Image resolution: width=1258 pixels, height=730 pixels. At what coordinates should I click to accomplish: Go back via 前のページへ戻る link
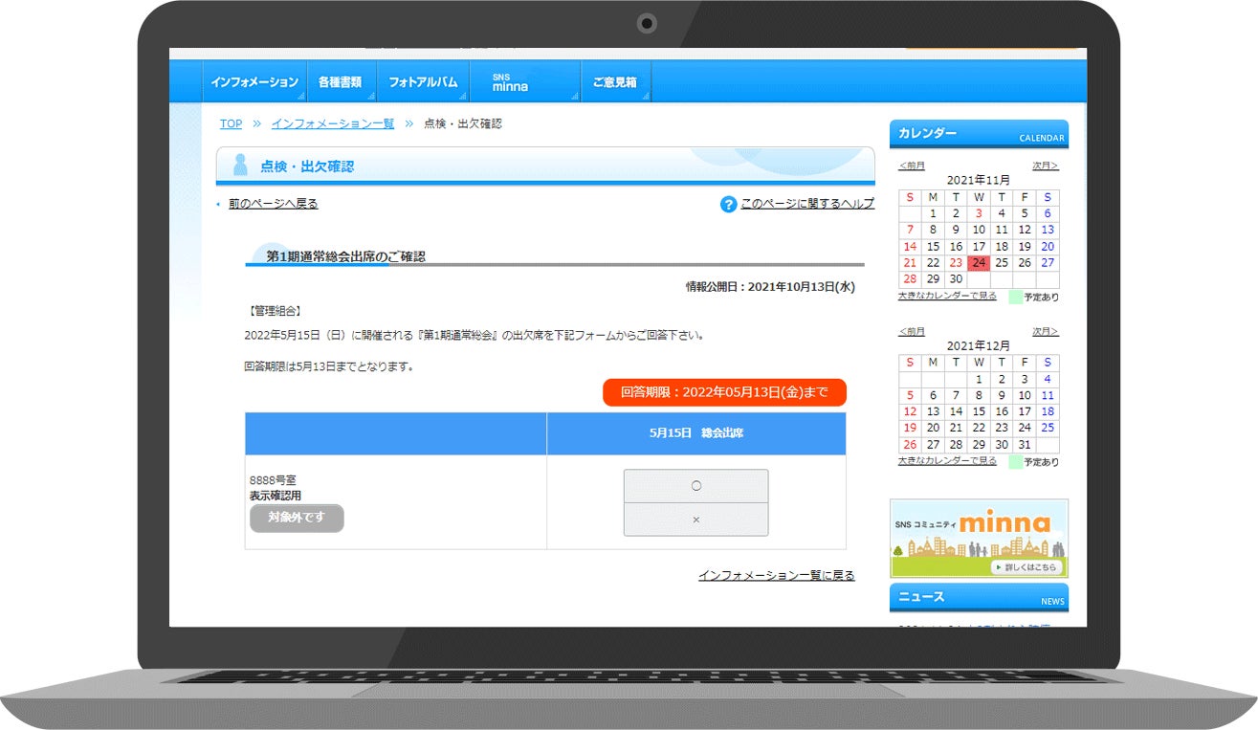[x=274, y=204]
